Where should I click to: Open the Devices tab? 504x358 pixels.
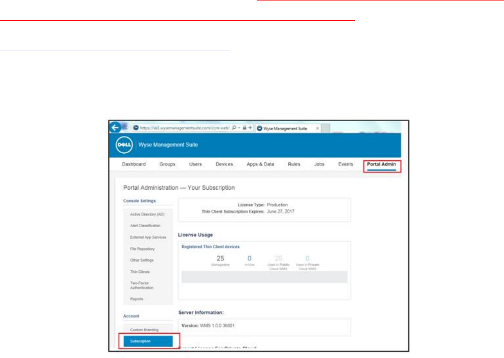pos(224,164)
